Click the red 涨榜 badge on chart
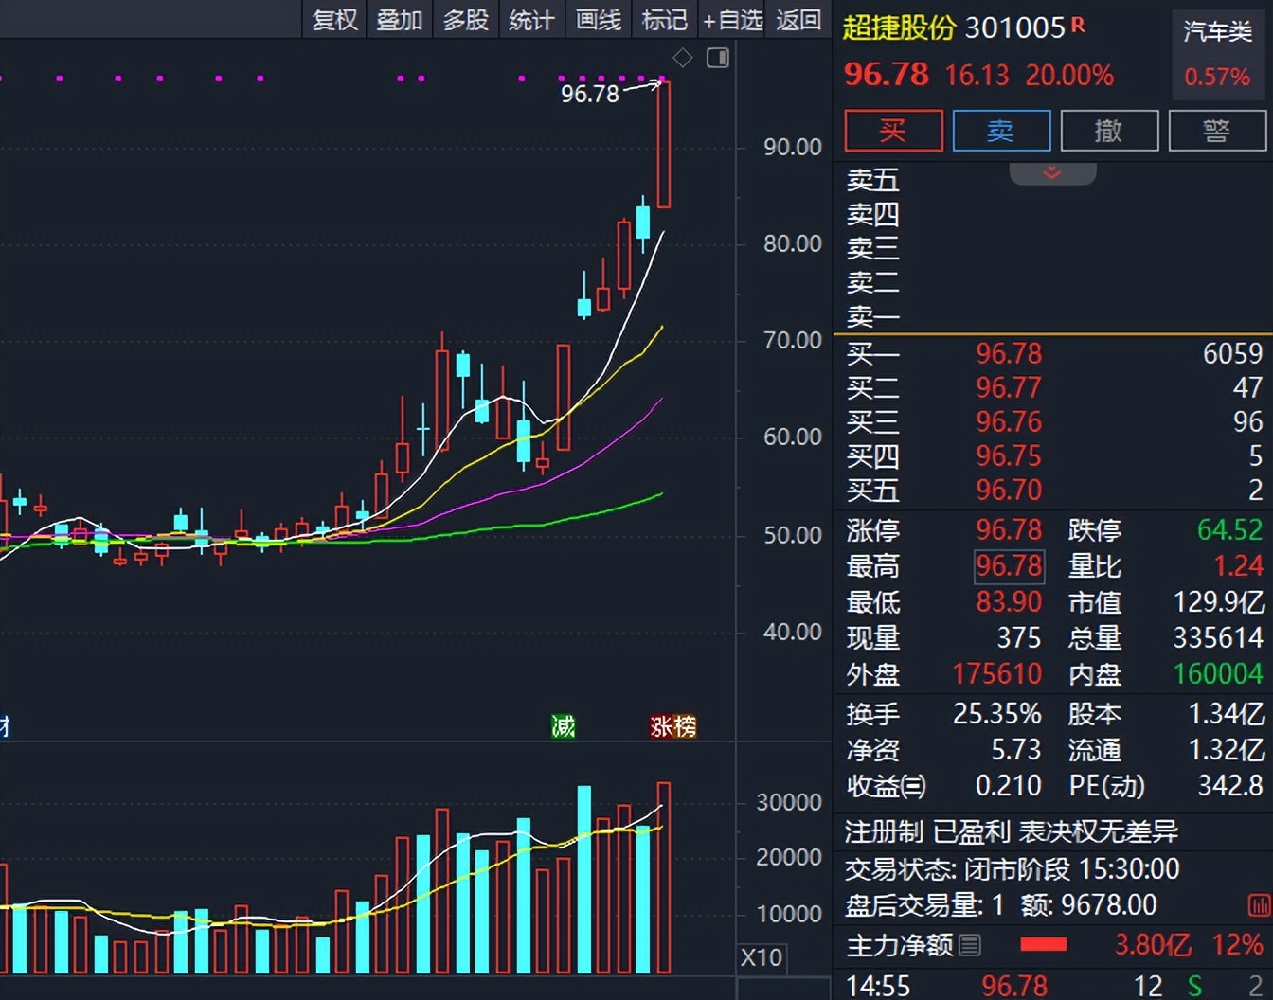This screenshot has height=1000, width=1273. pyautogui.click(x=672, y=726)
